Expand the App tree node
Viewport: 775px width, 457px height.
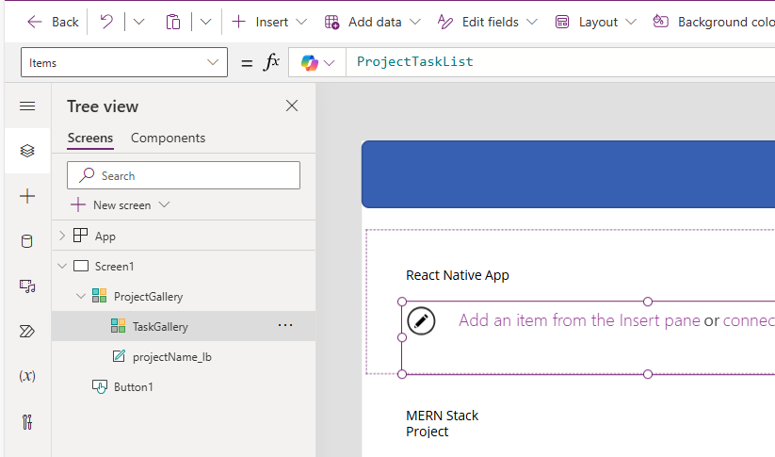[x=62, y=236]
